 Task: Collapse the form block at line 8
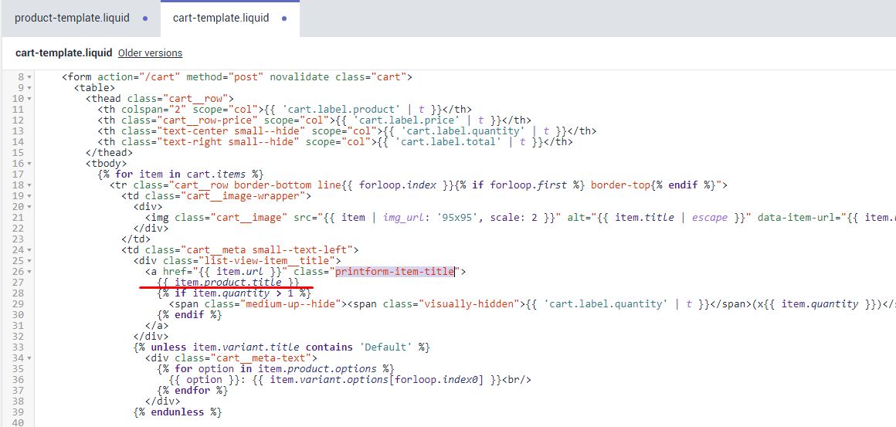pyautogui.click(x=29, y=77)
